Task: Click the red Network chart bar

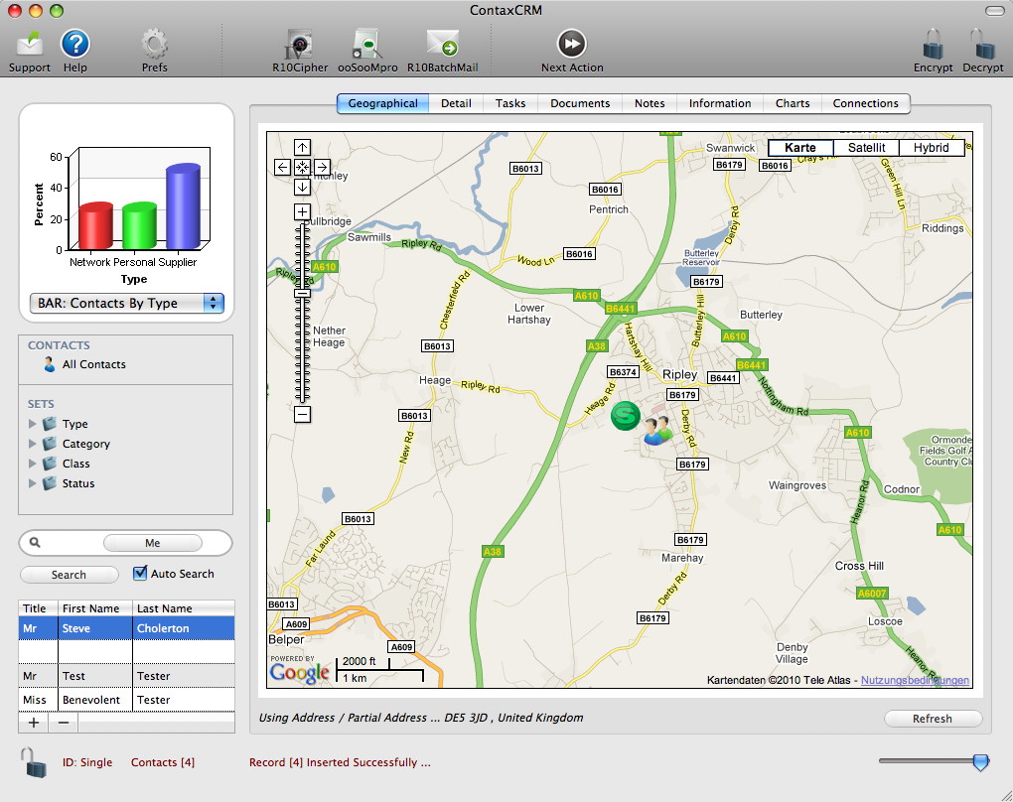Action: coord(95,226)
